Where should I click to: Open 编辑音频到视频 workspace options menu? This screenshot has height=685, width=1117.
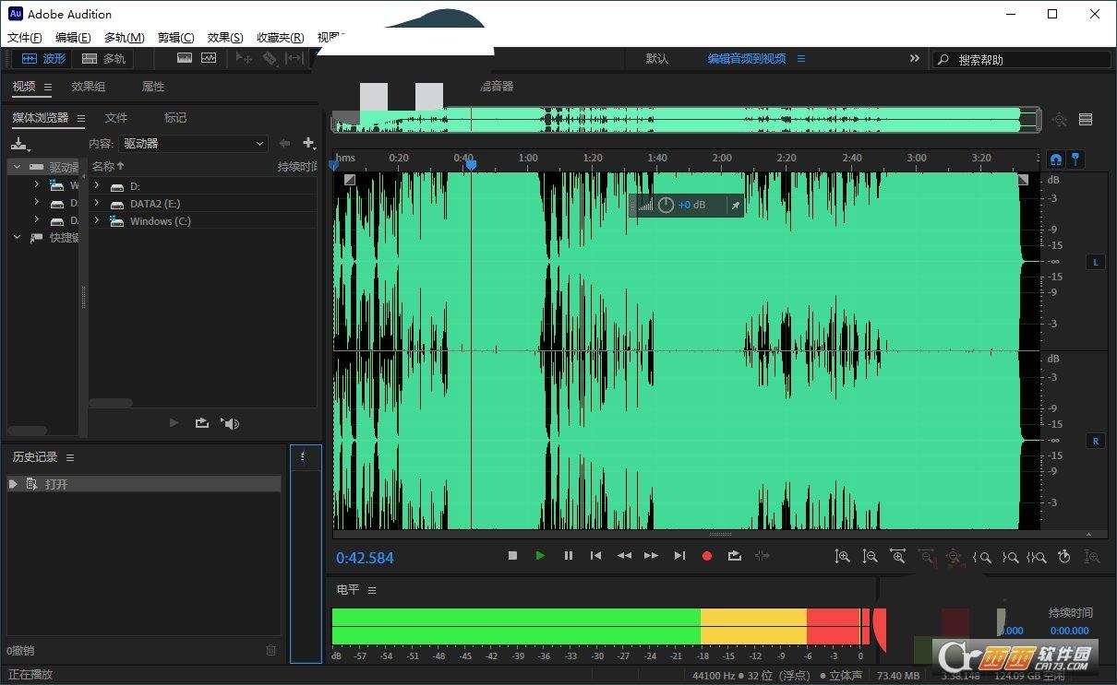801,58
